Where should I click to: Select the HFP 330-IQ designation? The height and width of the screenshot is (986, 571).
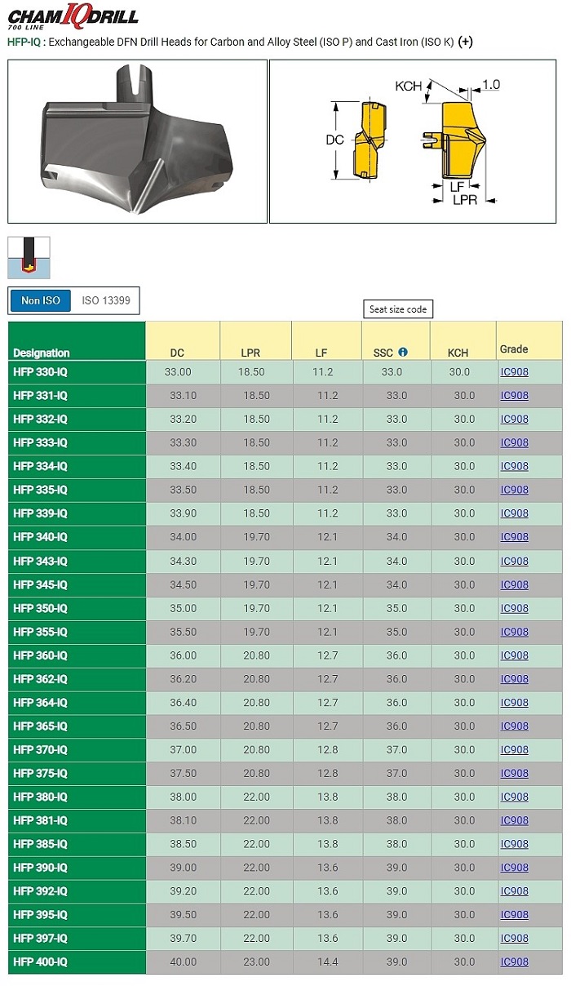click(x=41, y=371)
